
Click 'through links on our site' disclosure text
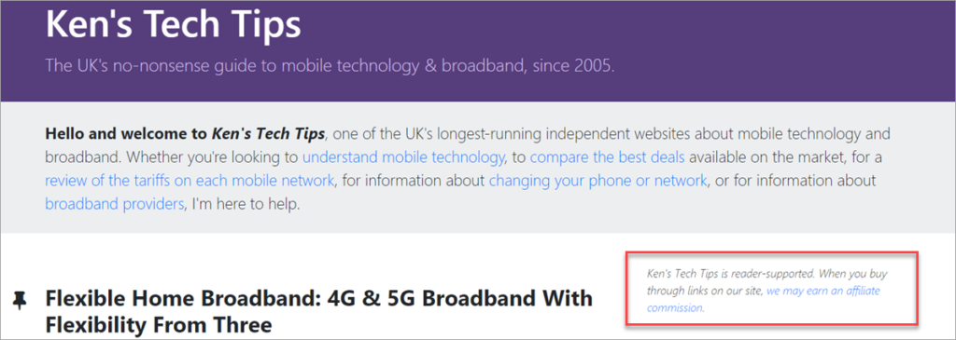(705, 291)
